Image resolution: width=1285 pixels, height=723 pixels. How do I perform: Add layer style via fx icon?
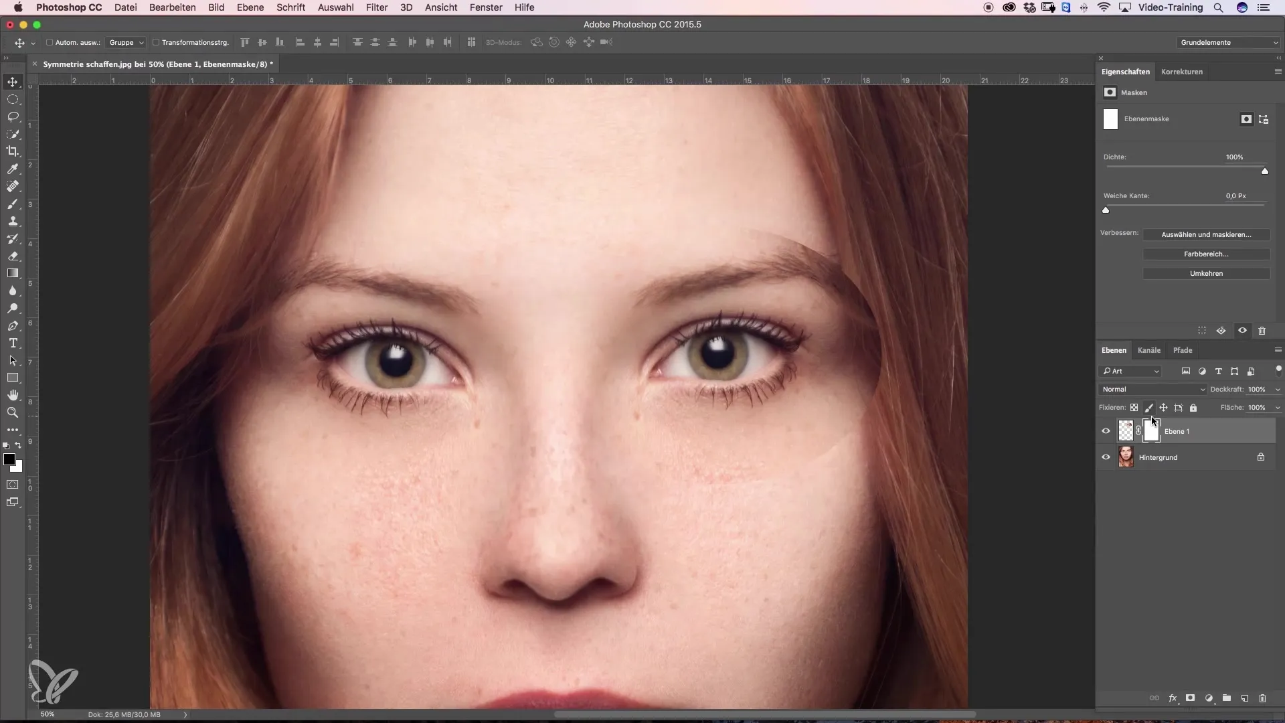(x=1173, y=698)
